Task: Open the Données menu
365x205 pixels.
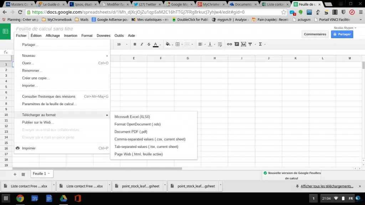Action: [x=103, y=36]
